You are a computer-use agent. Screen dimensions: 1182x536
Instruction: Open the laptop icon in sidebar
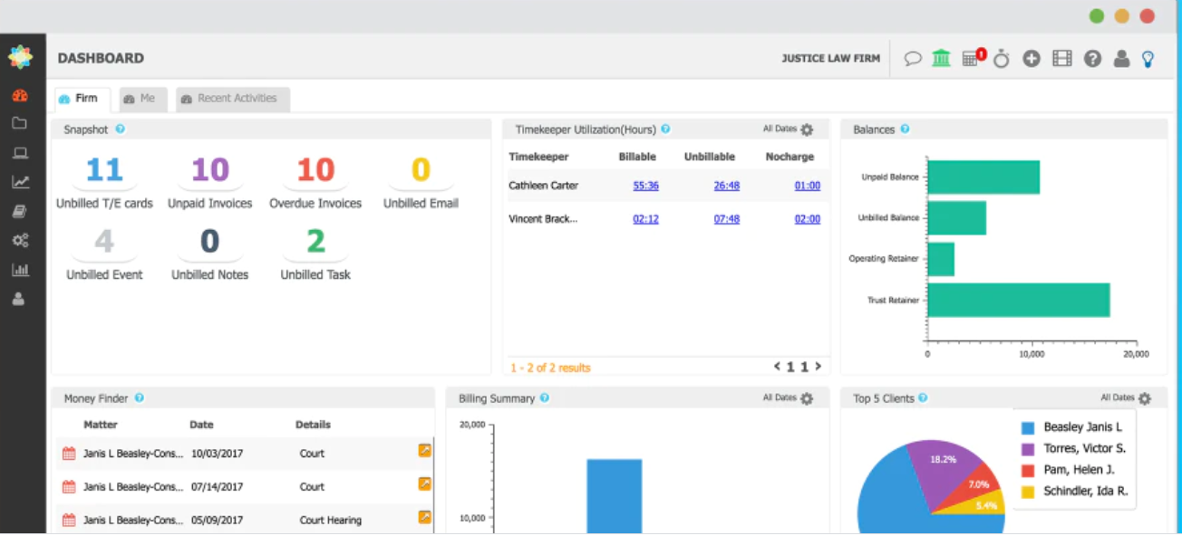(x=19, y=153)
